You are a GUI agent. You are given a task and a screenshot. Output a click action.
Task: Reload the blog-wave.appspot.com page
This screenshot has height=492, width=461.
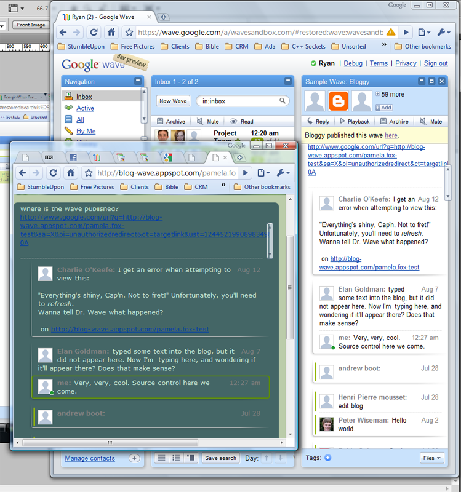point(54,173)
